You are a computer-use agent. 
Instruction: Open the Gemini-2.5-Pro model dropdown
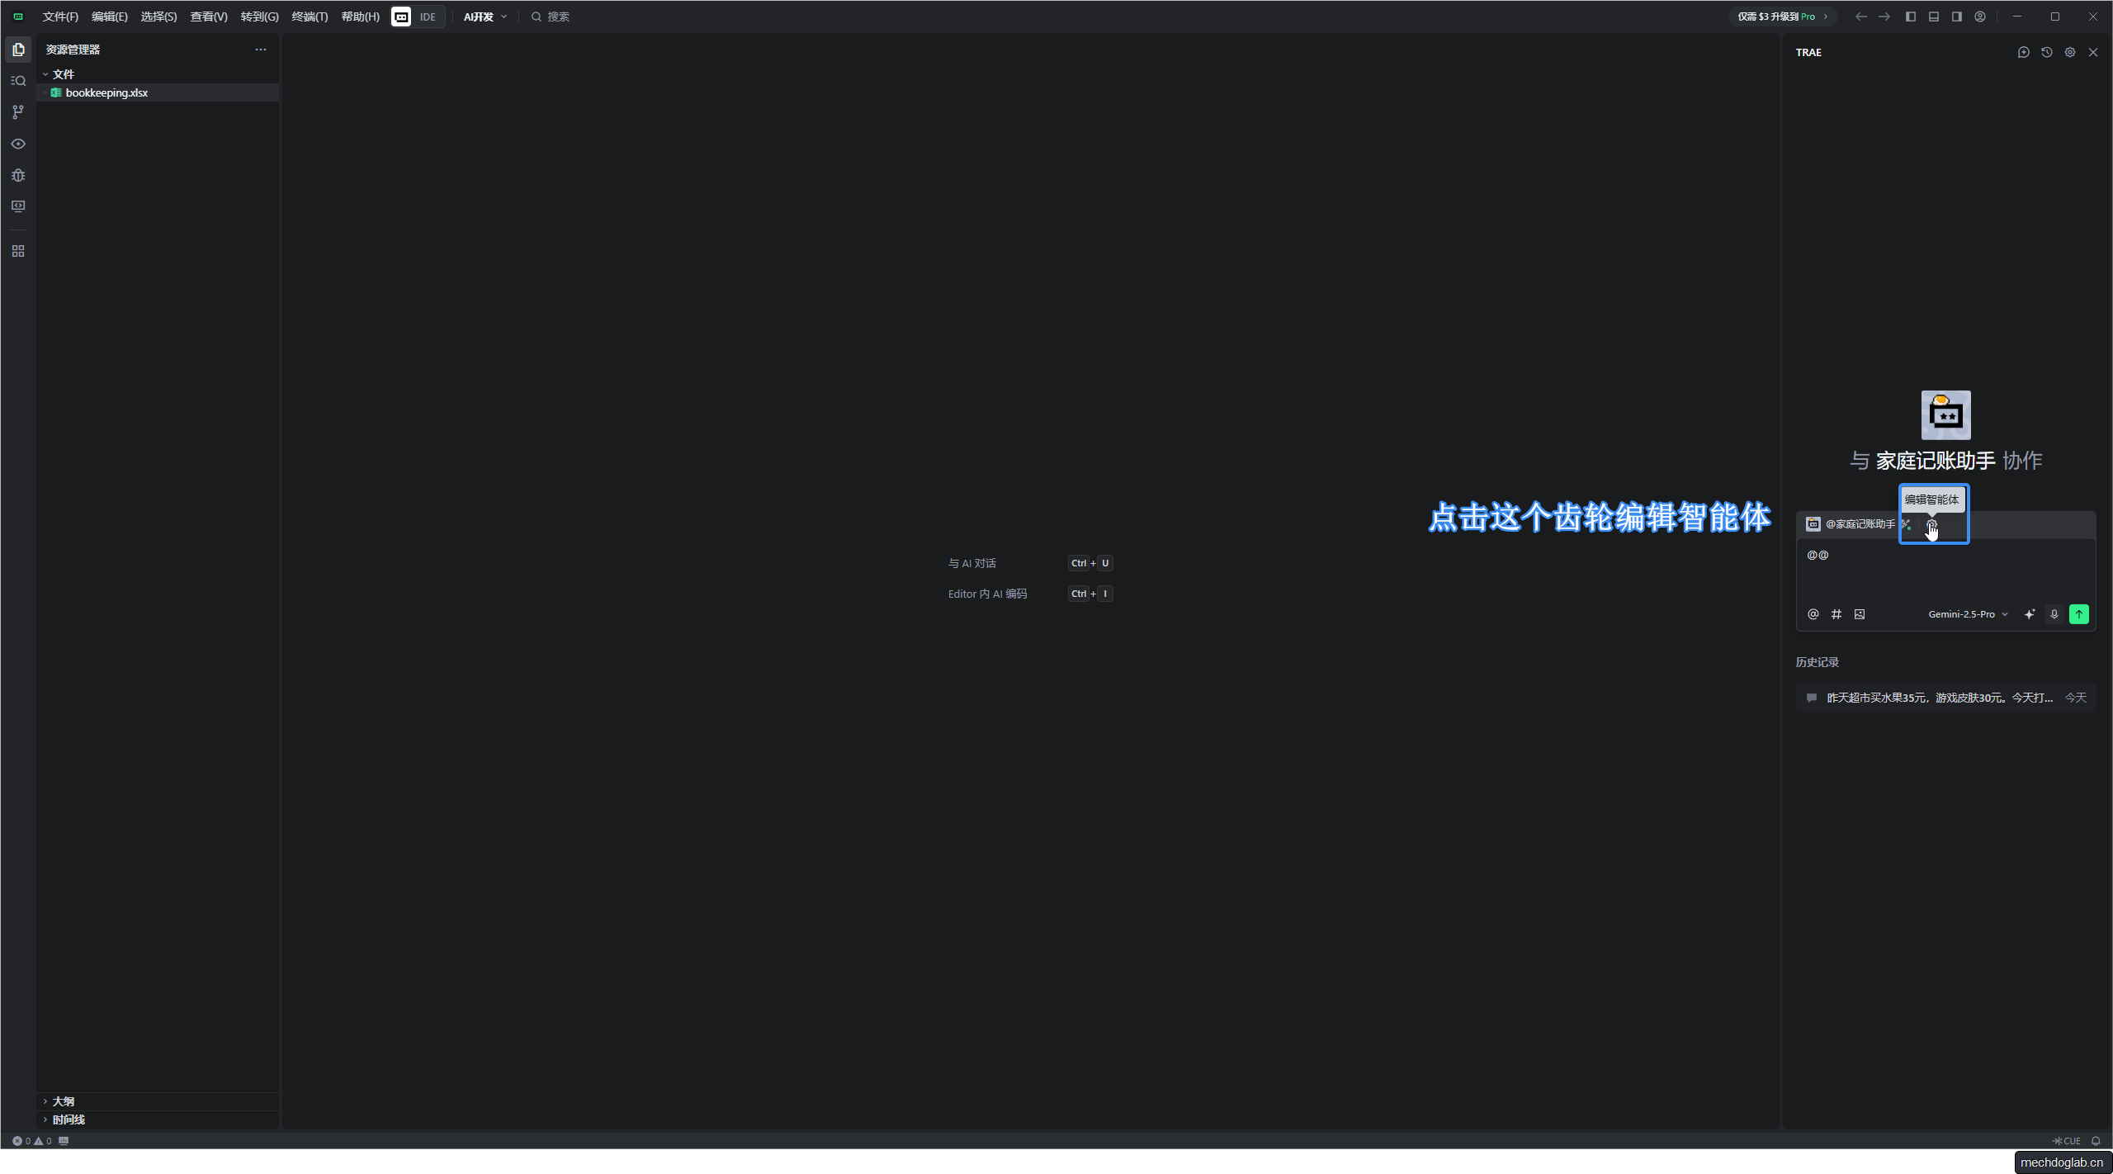pyautogui.click(x=1968, y=614)
